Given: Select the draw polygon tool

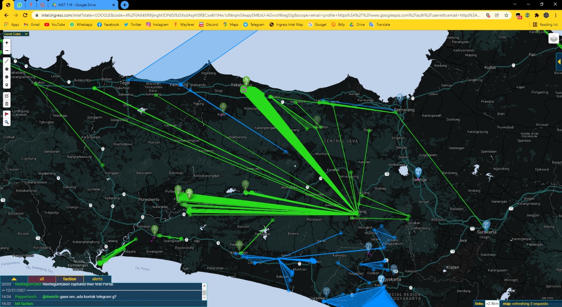Looking at the screenshot, I should (x=7, y=69).
